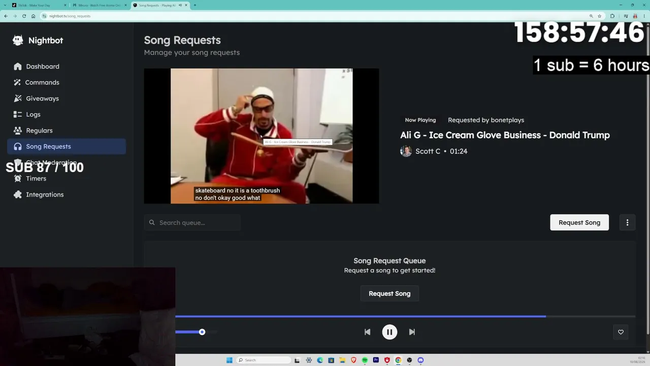Open Microsoft Edge from the taskbar
This screenshot has height=366, width=650.
click(320, 360)
